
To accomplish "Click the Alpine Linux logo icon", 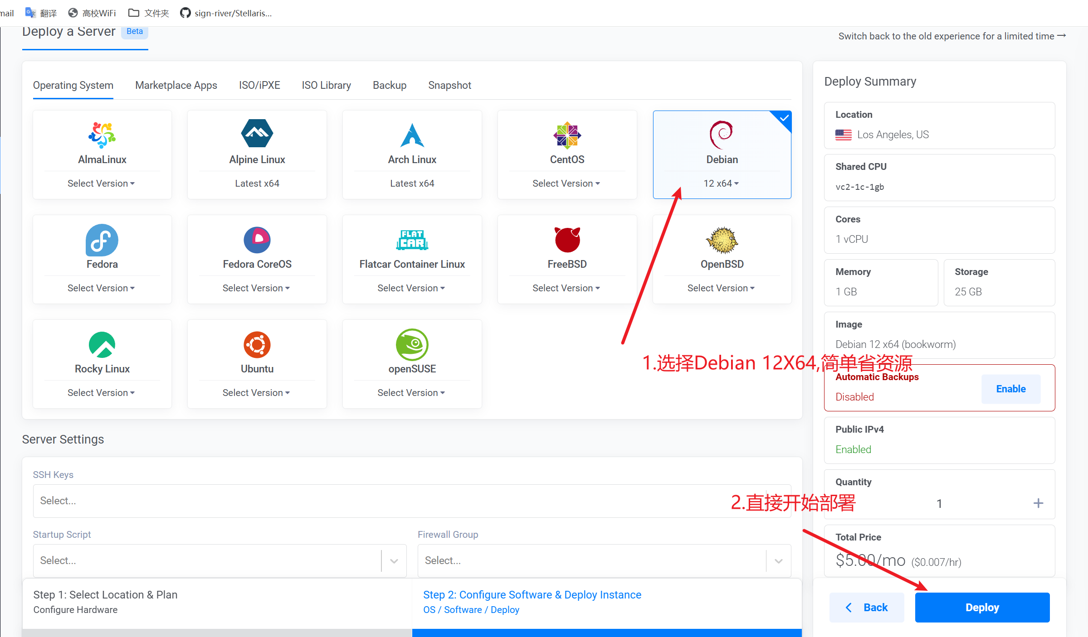I will pos(257,133).
